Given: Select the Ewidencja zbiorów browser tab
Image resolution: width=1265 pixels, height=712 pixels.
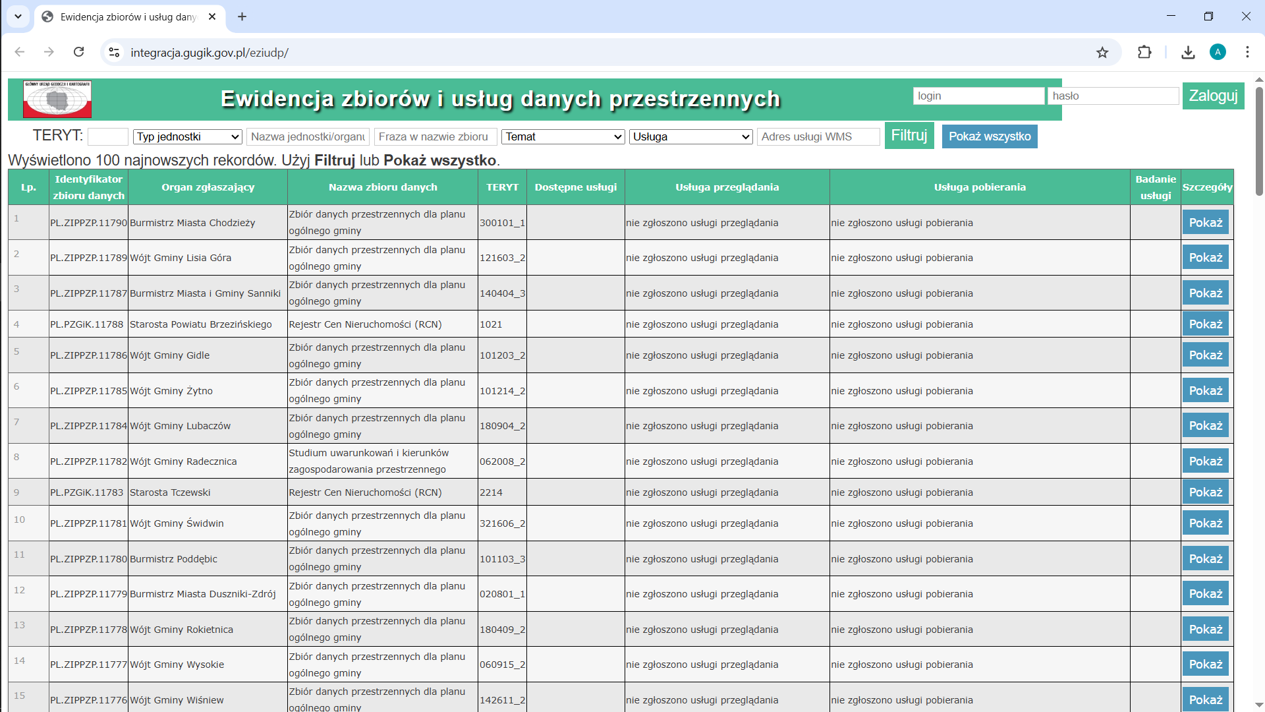Looking at the screenshot, I should [x=128, y=17].
